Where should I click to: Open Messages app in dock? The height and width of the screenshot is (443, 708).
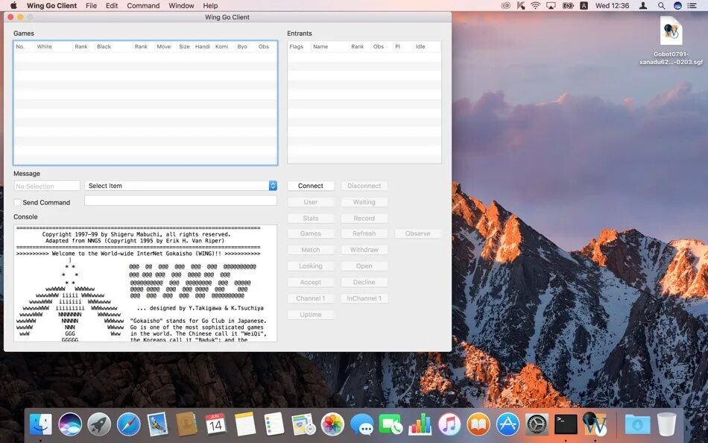pyautogui.click(x=362, y=425)
